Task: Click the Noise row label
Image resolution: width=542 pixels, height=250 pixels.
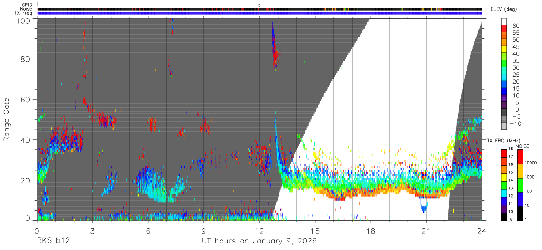Action: (x=26, y=9)
